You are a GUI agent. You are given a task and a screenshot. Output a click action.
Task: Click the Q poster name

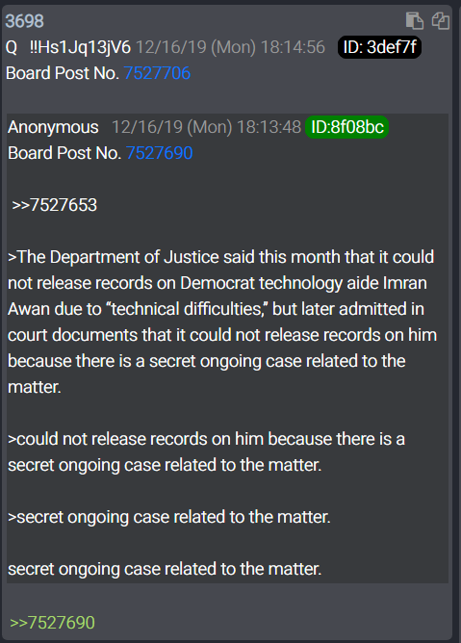12,47
